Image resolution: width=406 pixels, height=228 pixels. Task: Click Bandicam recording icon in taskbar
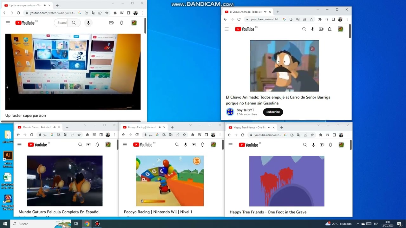[97, 224]
